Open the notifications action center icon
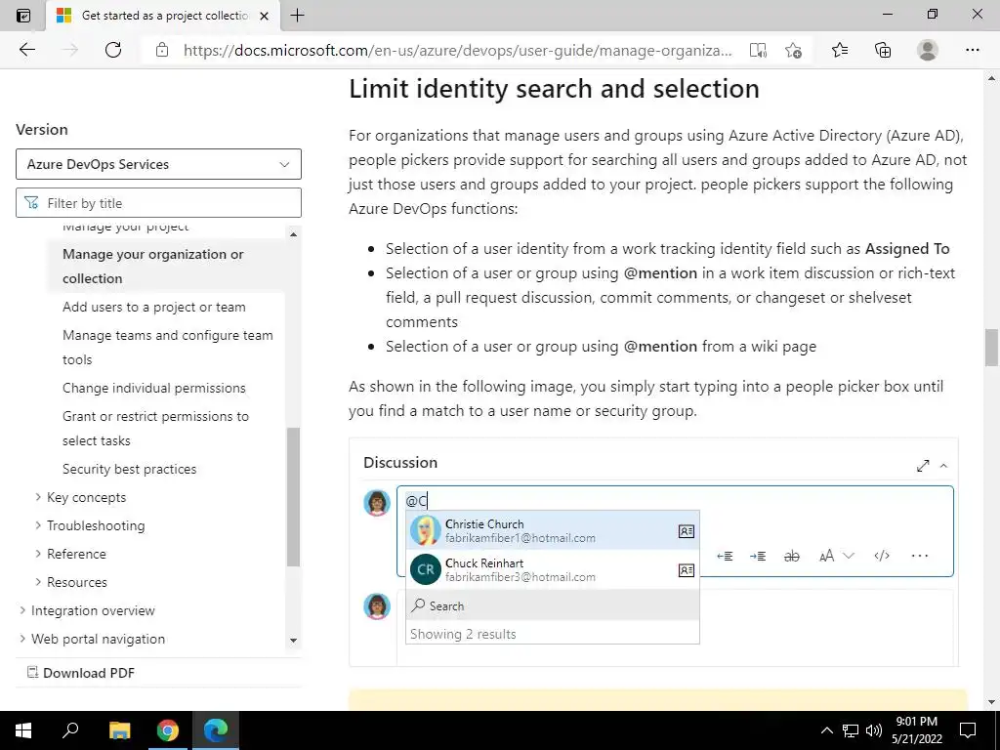The image size is (1000, 750). [x=968, y=730]
